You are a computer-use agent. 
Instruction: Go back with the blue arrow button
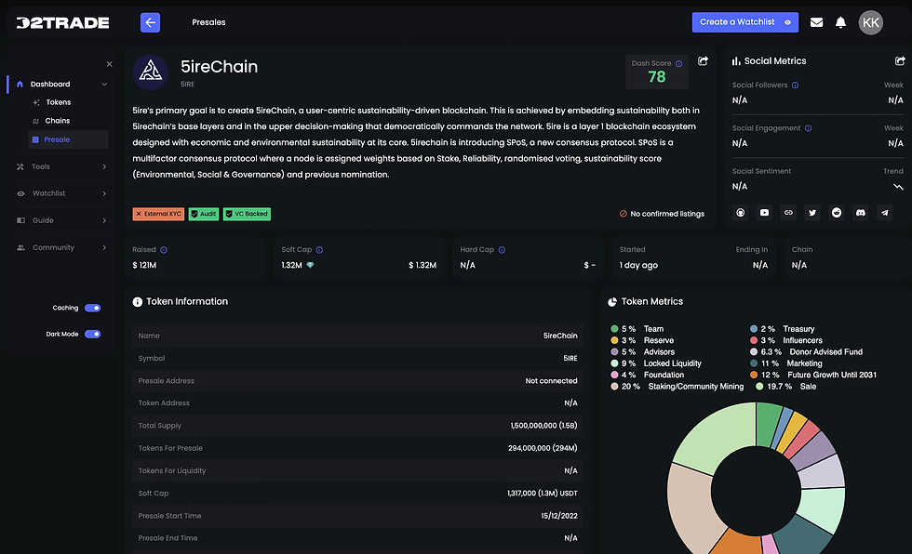(150, 22)
